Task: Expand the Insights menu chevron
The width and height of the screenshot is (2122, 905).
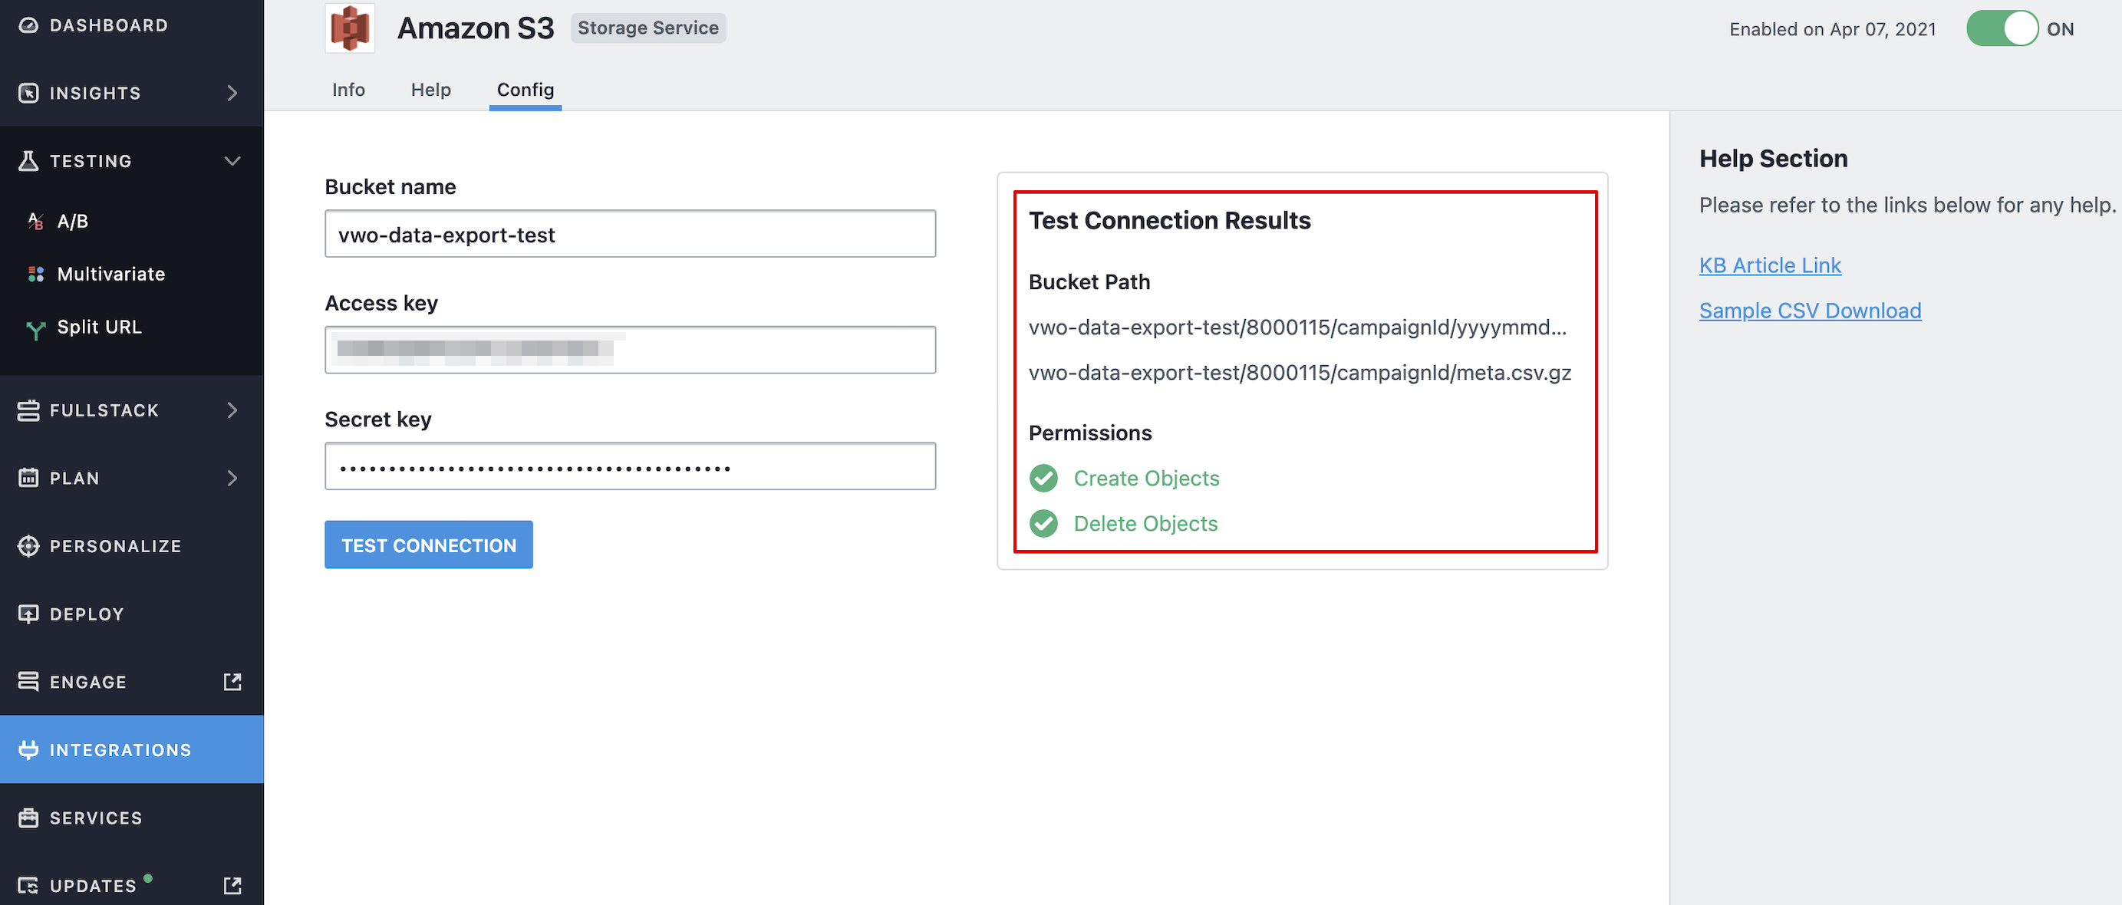Action: [x=232, y=93]
